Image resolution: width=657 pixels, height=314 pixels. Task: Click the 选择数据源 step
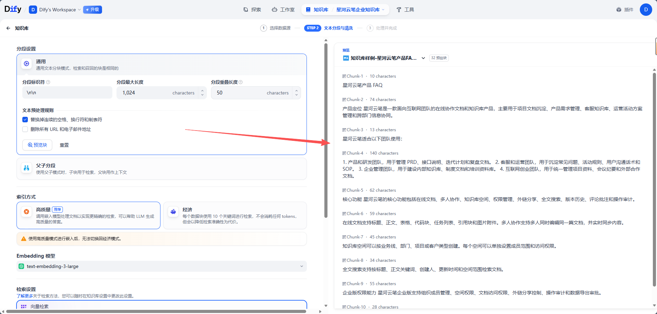pos(280,28)
